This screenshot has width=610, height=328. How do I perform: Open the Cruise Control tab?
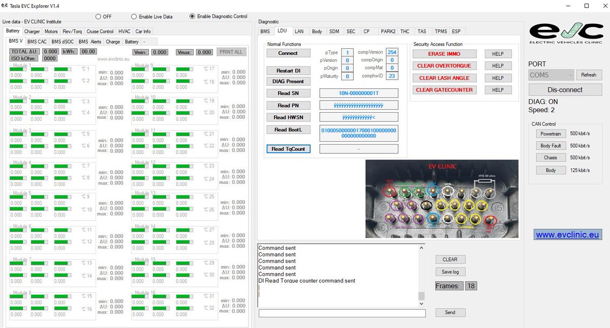100,31
